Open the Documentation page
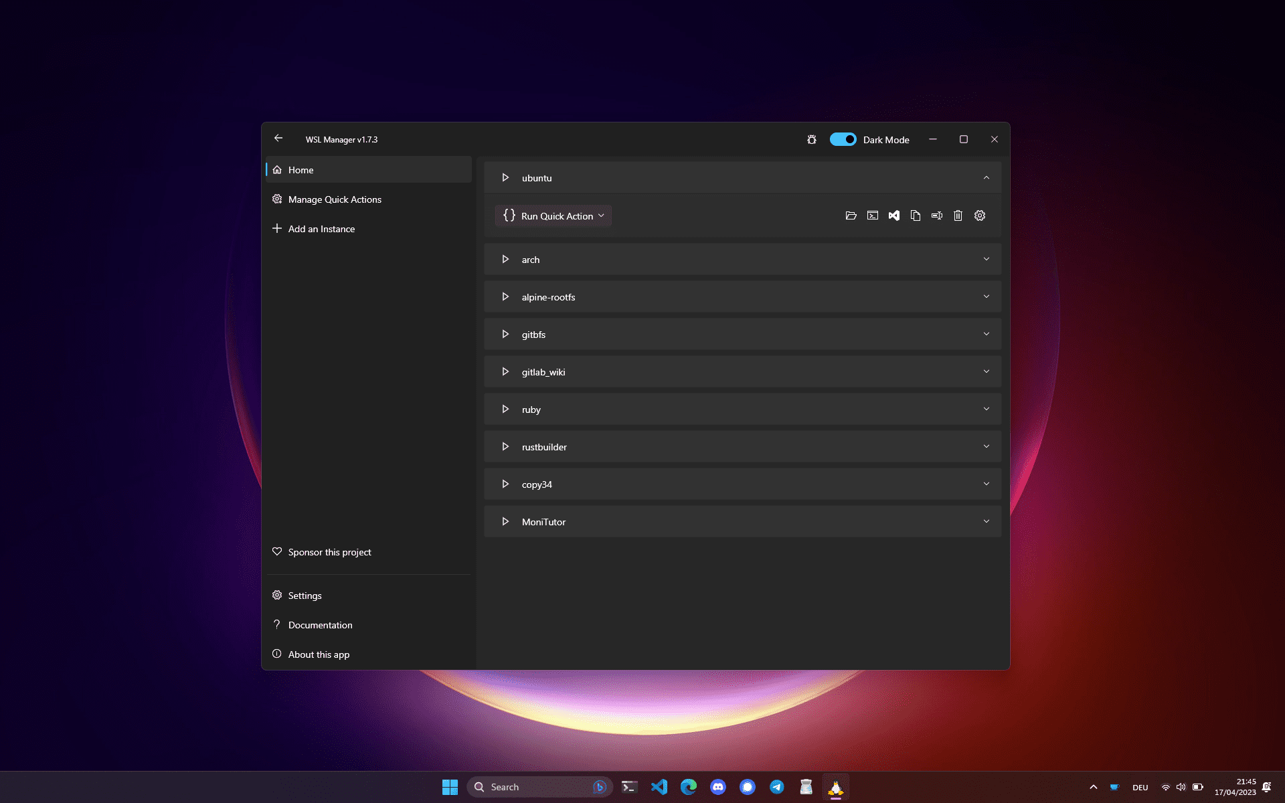1285x803 pixels. (320, 625)
